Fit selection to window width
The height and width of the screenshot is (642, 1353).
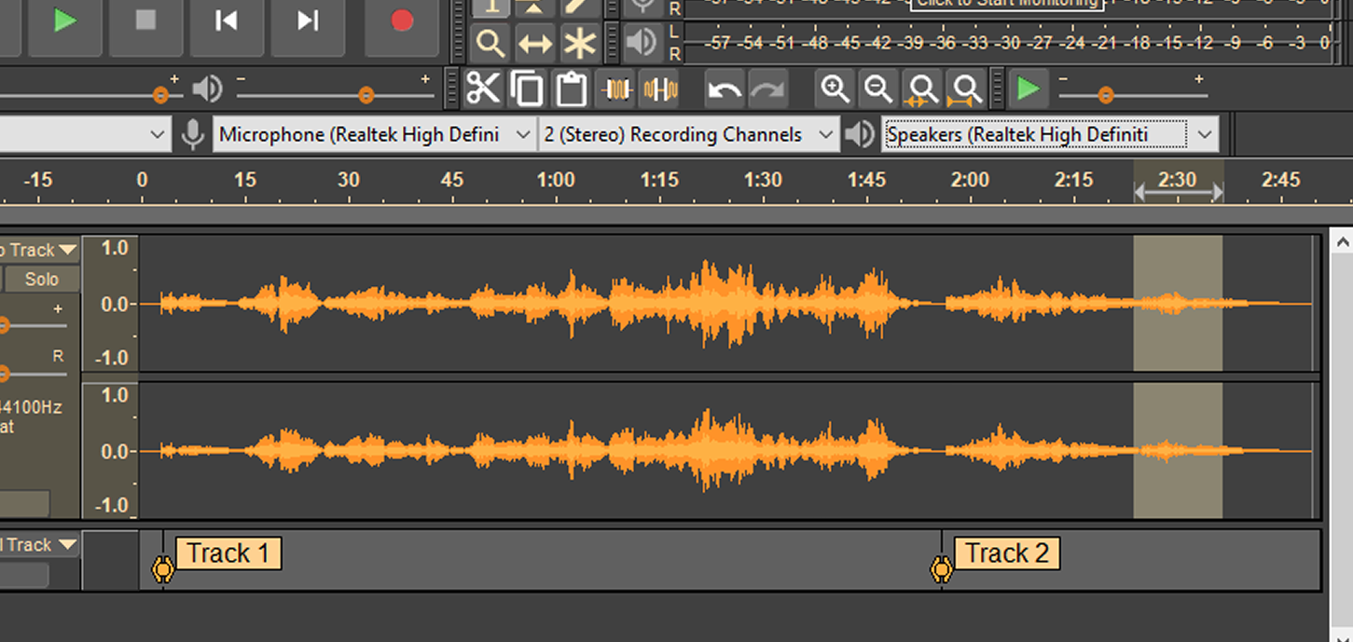pyautogui.click(x=922, y=89)
